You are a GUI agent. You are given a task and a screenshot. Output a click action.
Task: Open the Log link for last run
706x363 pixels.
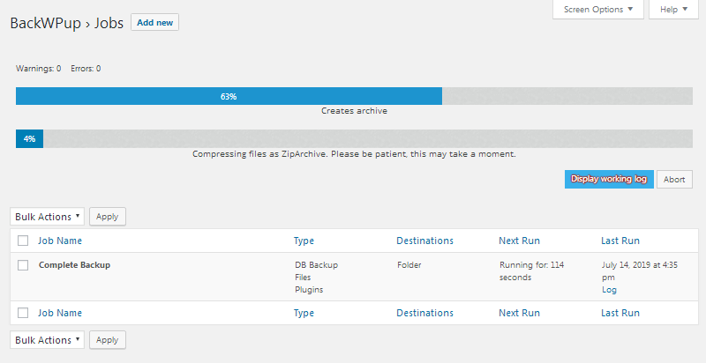[609, 290]
